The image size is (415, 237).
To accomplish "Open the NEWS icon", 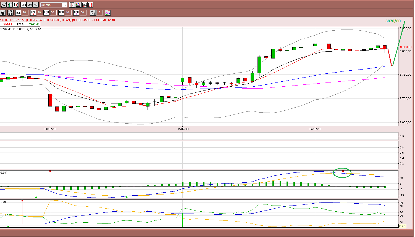I will (90, 5).
